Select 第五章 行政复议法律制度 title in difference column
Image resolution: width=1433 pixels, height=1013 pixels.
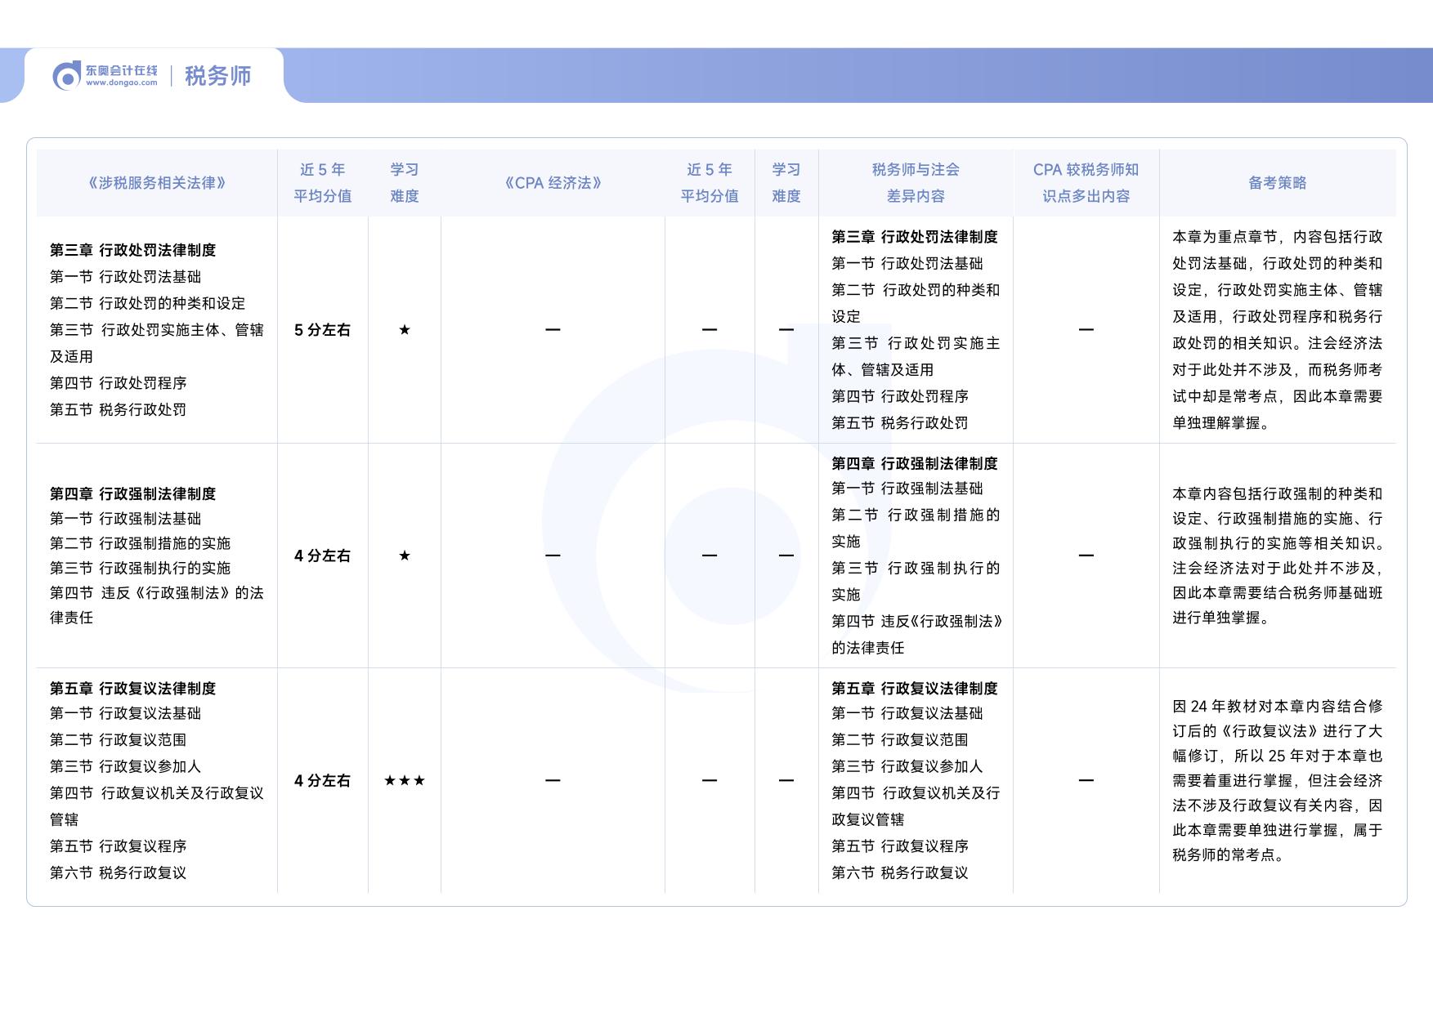point(915,689)
